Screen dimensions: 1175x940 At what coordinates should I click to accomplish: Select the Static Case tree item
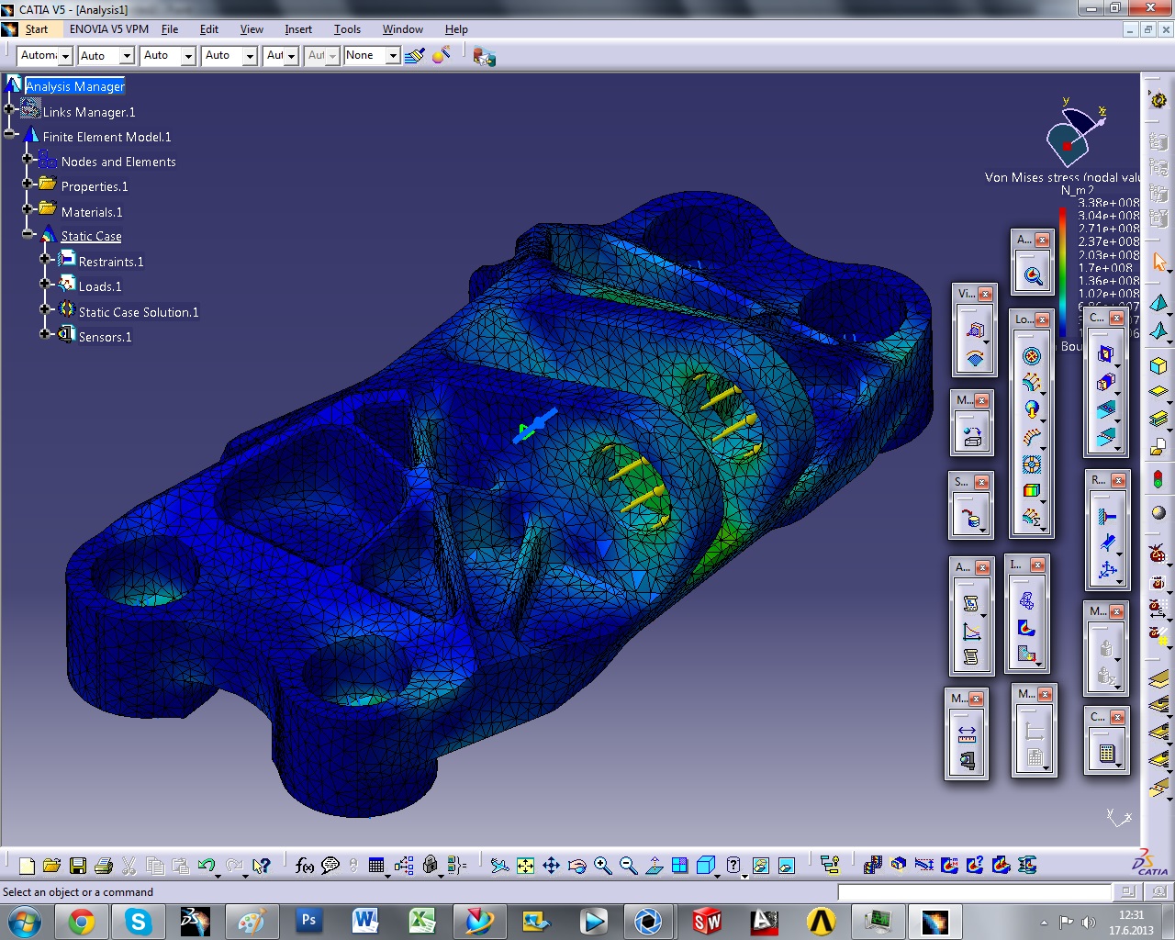pos(91,236)
